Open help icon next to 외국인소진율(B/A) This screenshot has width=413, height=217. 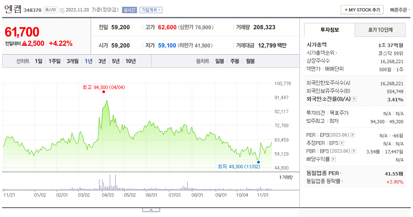point(354,99)
